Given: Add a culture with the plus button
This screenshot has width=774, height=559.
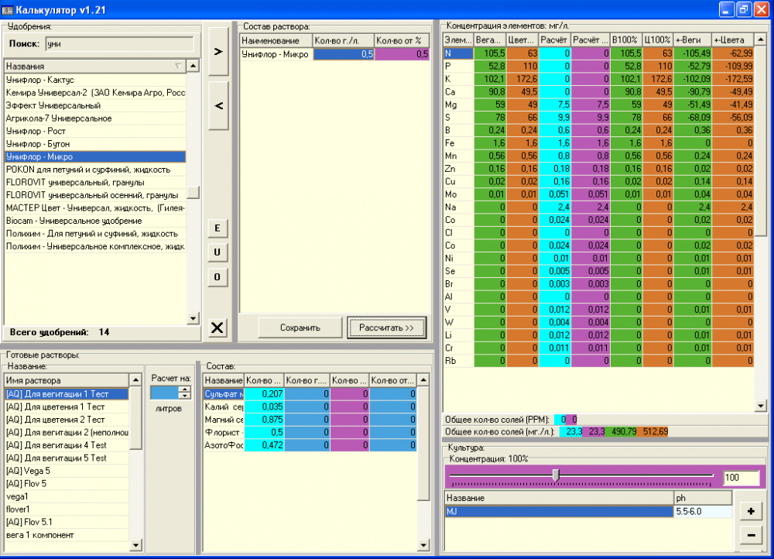Looking at the screenshot, I should [x=751, y=512].
